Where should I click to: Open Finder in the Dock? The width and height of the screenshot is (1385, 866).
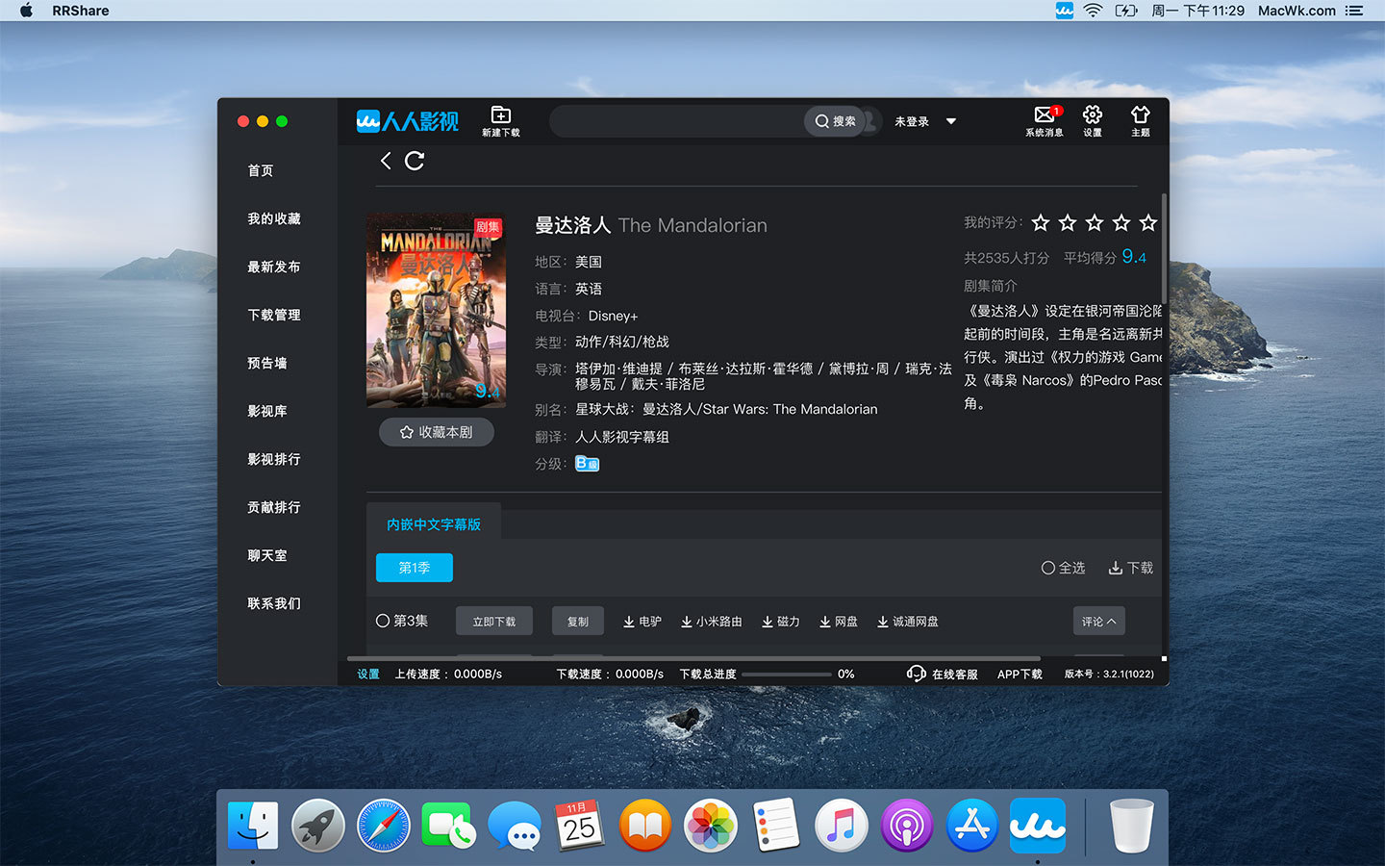pos(253,826)
